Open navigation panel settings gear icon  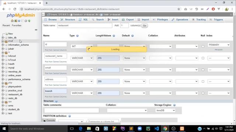26,21
